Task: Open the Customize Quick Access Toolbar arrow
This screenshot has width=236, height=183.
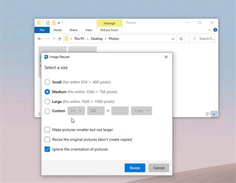Action: point(59,23)
